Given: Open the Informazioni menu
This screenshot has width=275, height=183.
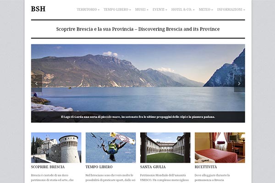Looking at the screenshot, I should [x=231, y=10].
